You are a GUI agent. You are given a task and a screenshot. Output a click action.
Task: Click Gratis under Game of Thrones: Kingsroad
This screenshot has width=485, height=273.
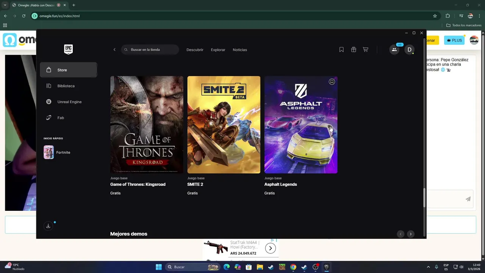point(116,193)
